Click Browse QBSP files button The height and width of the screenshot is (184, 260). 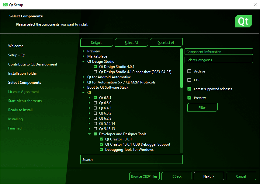pyautogui.click(x=144, y=176)
